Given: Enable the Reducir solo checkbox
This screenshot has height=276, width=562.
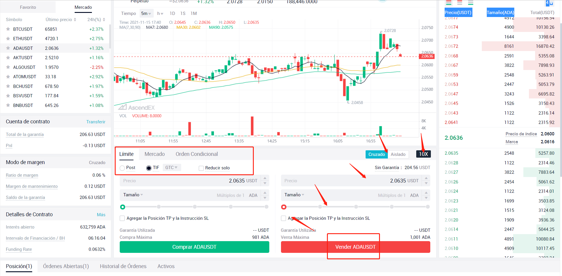Looking at the screenshot, I should [x=201, y=168].
